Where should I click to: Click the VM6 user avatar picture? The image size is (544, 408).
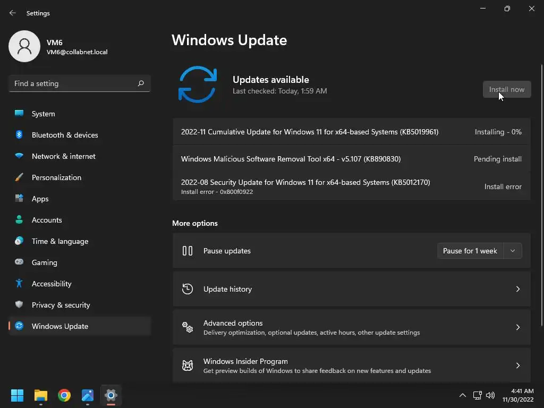click(x=24, y=46)
